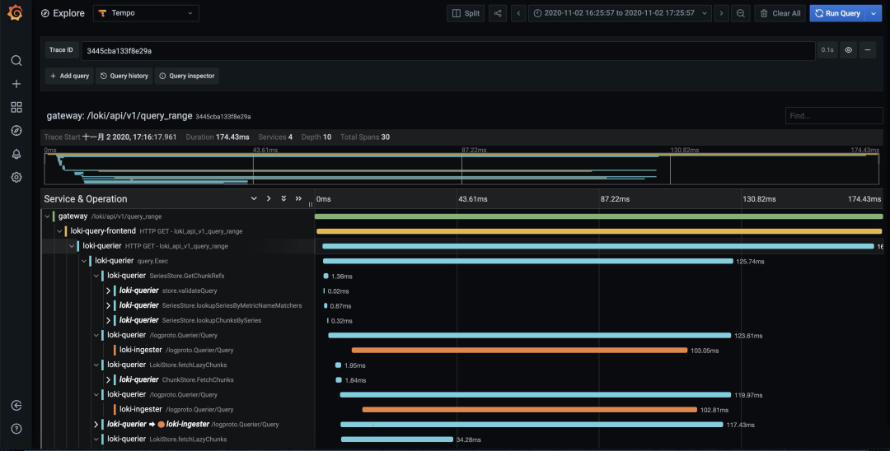Collapse the gateway span row
This screenshot has height=451, width=890.
pyautogui.click(x=48, y=216)
